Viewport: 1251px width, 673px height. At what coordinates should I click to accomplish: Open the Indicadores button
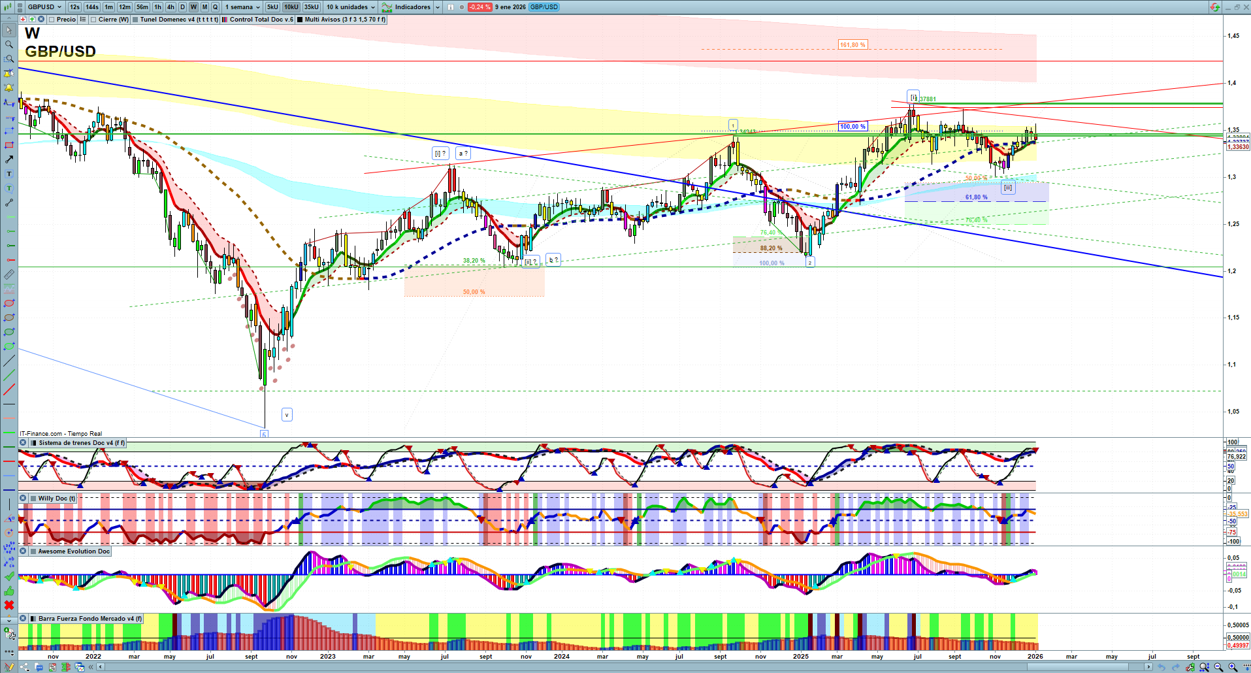(x=406, y=7)
